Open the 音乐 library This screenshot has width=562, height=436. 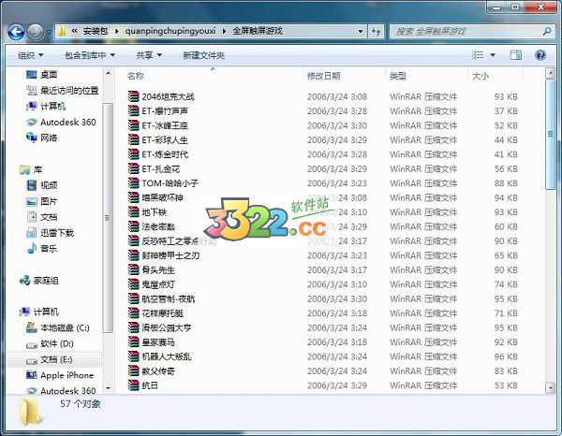(42, 249)
